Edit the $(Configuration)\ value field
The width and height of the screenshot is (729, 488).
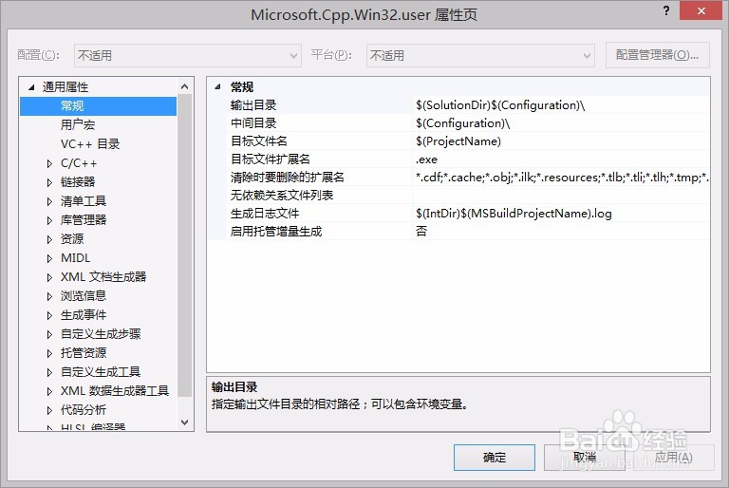pyautogui.click(x=561, y=123)
